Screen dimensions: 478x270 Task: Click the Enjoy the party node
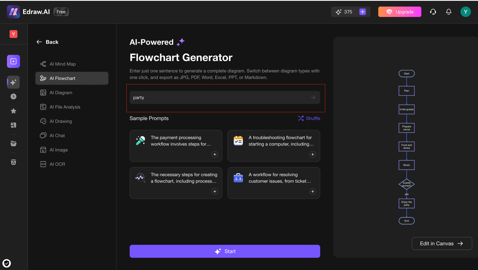407,204
